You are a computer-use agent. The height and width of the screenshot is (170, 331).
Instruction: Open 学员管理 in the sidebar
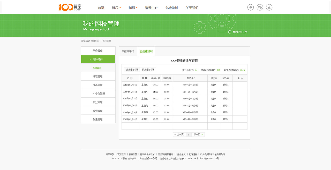click(98, 51)
